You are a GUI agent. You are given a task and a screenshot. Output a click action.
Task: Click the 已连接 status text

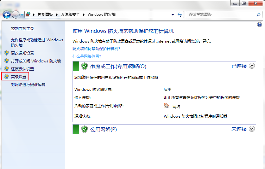239,66
